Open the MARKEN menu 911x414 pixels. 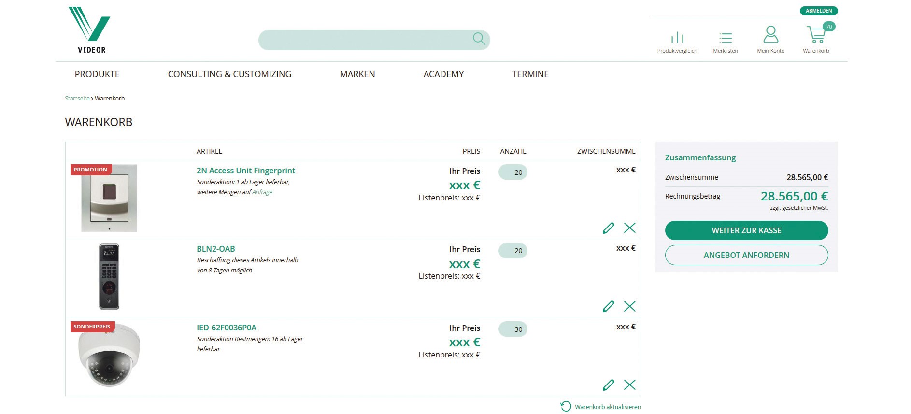coord(357,74)
